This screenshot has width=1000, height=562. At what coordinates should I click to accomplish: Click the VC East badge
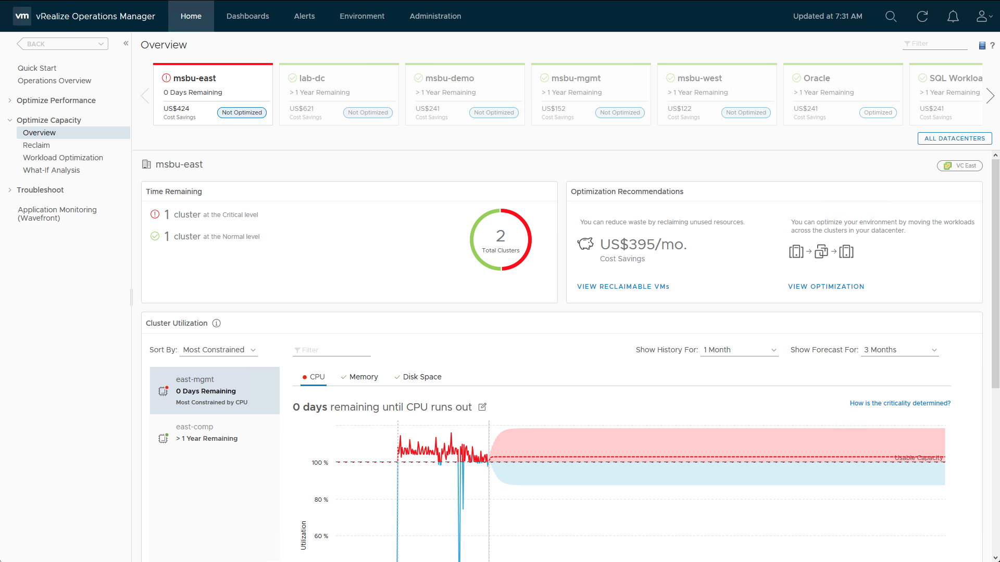[959, 165]
